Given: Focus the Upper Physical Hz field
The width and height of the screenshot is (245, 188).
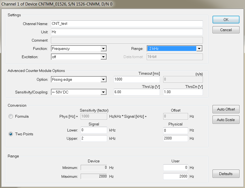Looking at the screenshot, I should tap(175, 138).
